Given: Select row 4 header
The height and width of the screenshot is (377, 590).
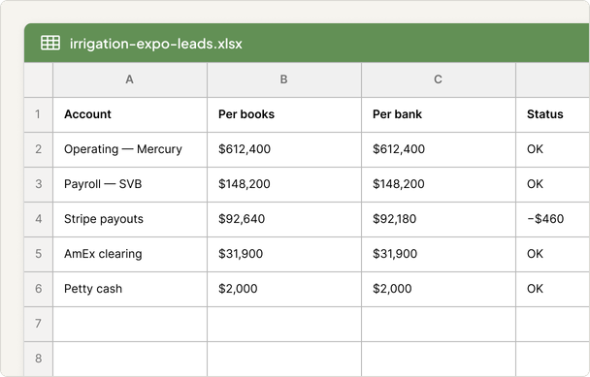Looking at the screenshot, I should pyautogui.click(x=39, y=219).
